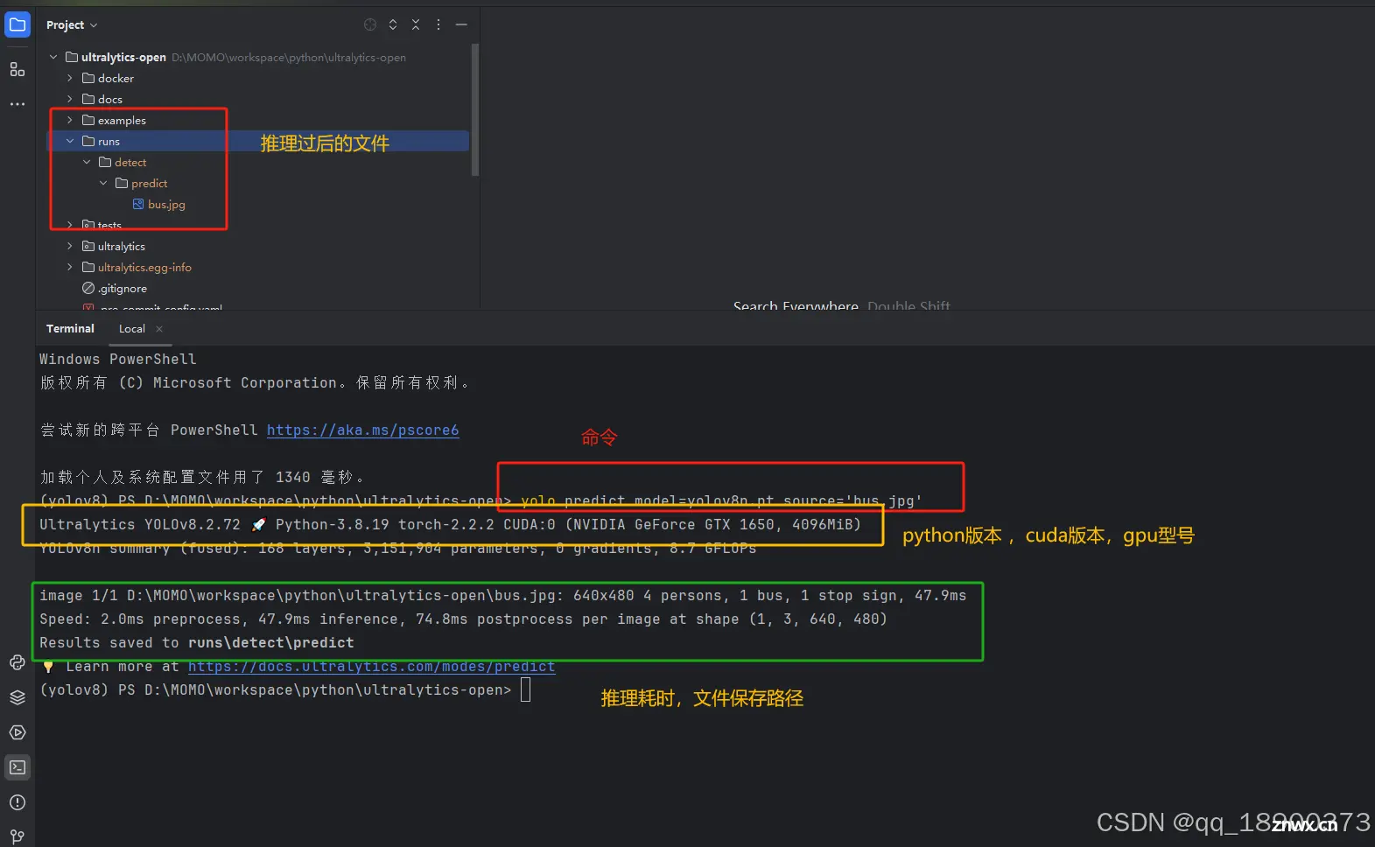Click the 'Results saved to runs\detect\predict' line
Viewport: 1375px width, 847px height.
tap(197, 642)
